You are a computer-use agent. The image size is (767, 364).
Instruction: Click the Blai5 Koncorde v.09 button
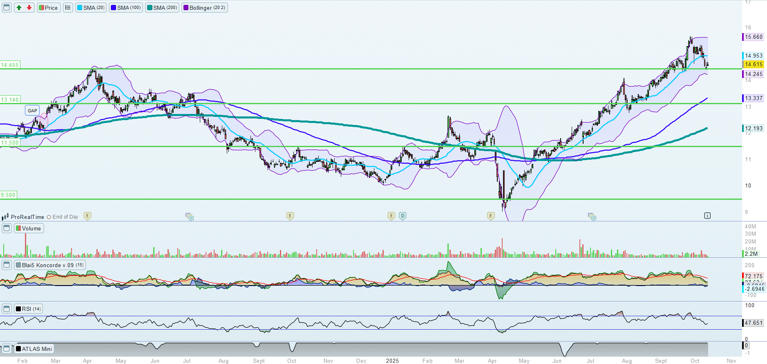click(x=50, y=265)
